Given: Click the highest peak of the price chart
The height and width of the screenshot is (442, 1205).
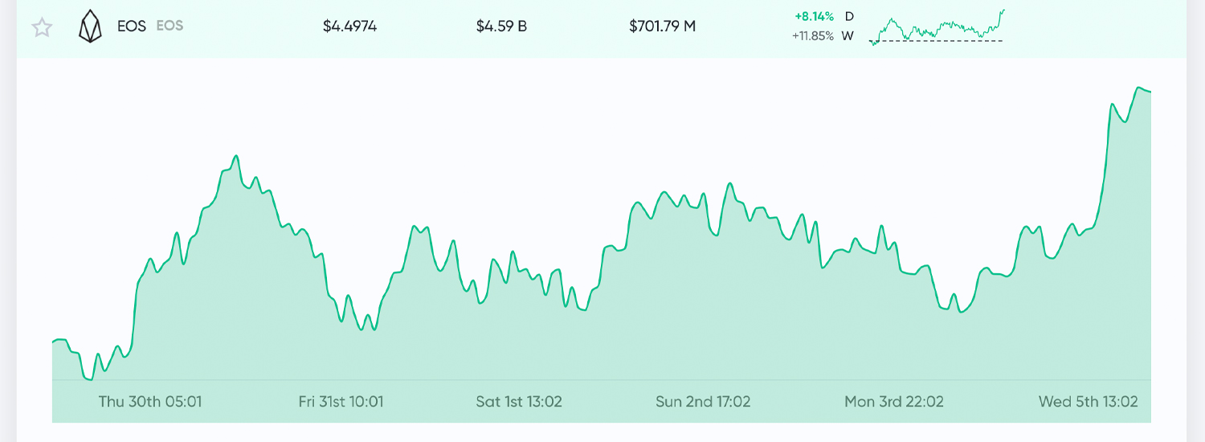Looking at the screenshot, I should tap(1138, 88).
